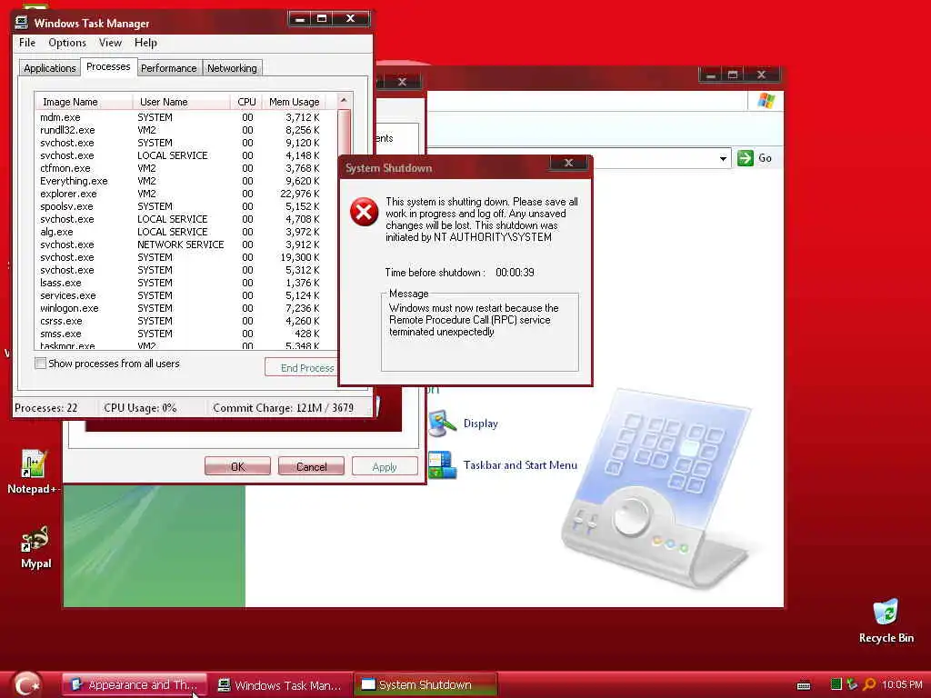The image size is (931, 698).
Task: Click the Windows flag logo icon
Action: (x=766, y=100)
